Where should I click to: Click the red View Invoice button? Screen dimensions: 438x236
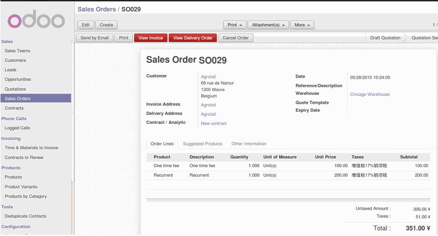(x=151, y=38)
